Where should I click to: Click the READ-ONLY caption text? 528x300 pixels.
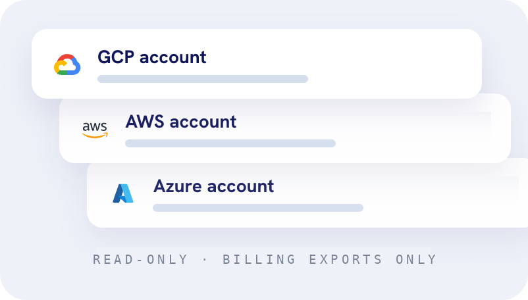point(140,259)
